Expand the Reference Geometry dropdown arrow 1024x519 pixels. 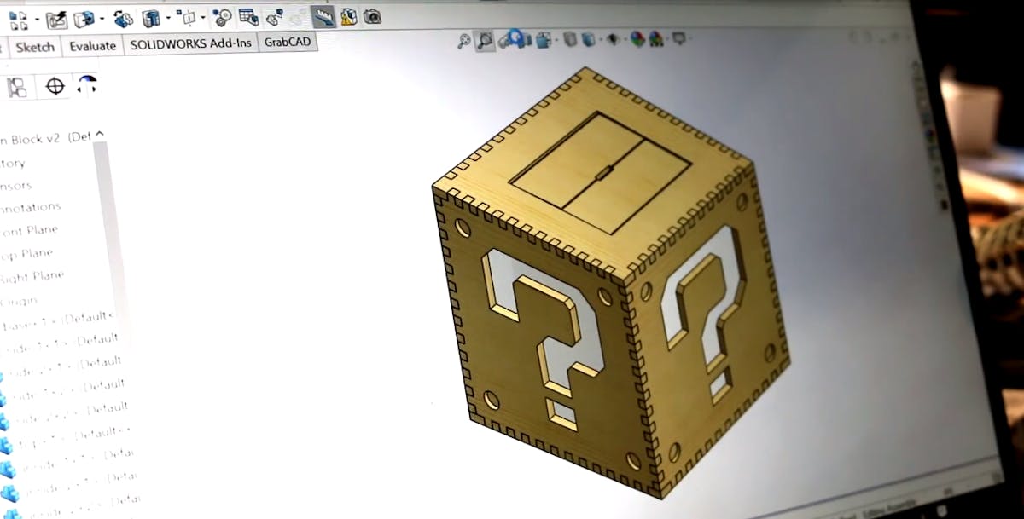pyautogui.click(x=203, y=18)
